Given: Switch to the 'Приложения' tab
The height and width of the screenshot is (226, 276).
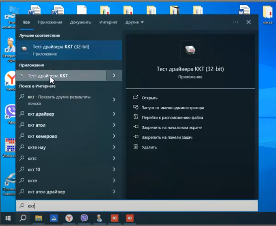Looking at the screenshot, I should [50, 22].
